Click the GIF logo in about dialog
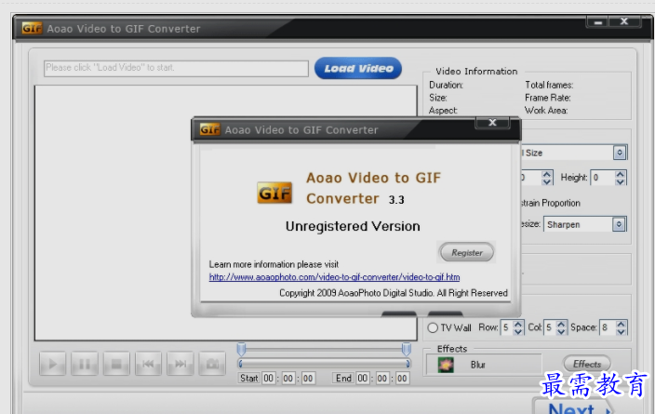Screen dimensions: 655x414 coord(274,193)
